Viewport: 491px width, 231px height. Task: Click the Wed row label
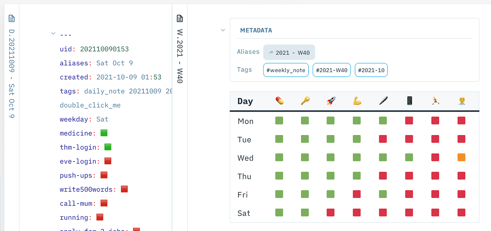click(245, 158)
